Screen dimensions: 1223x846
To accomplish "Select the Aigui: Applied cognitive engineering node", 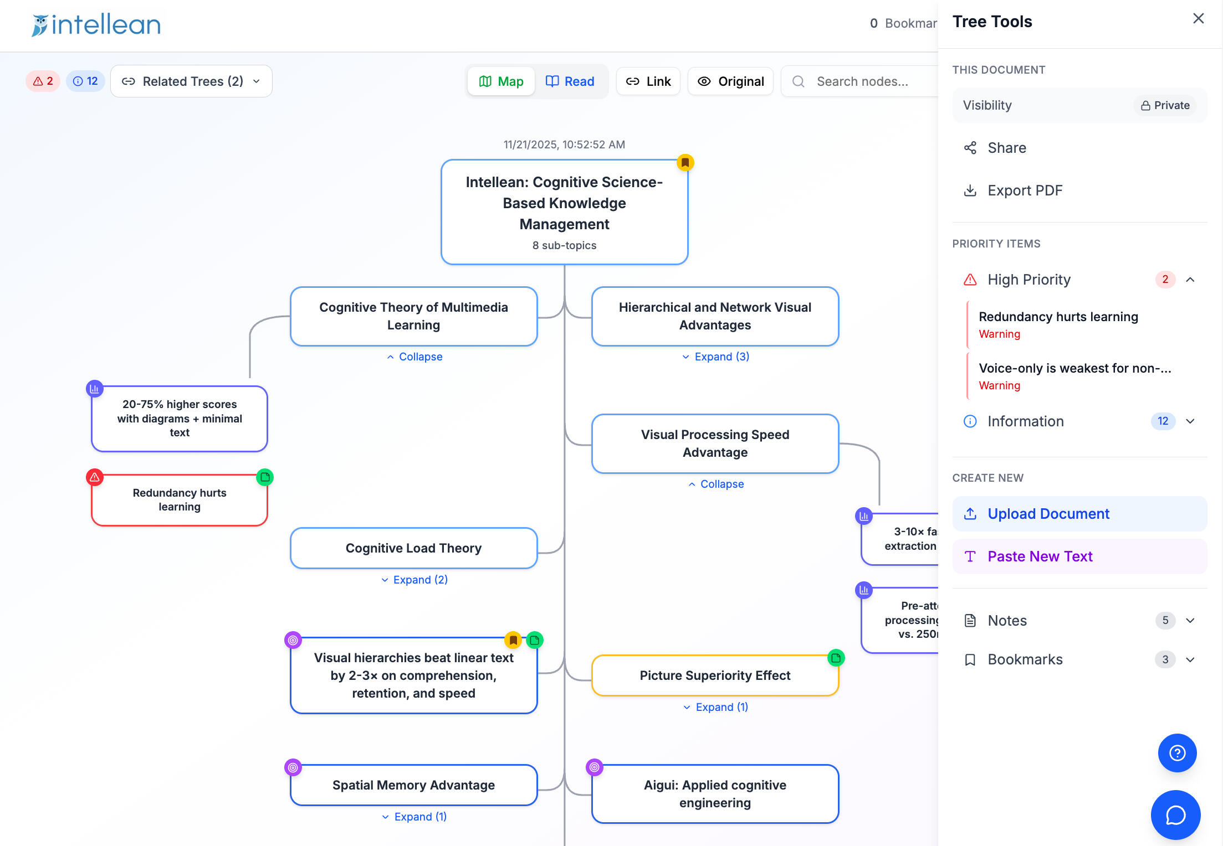I will [715, 794].
